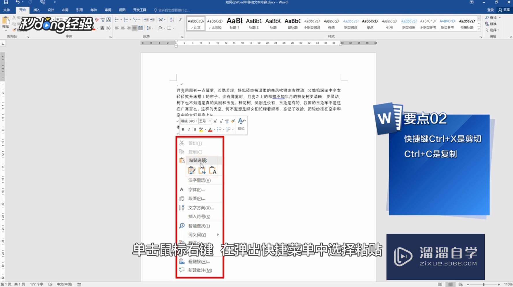Click the distributed alignment icon

tap(140, 28)
